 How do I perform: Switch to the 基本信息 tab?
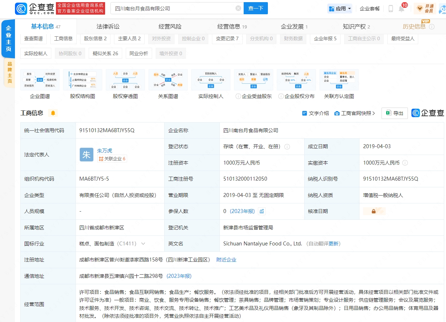click(x=46, y=26)
